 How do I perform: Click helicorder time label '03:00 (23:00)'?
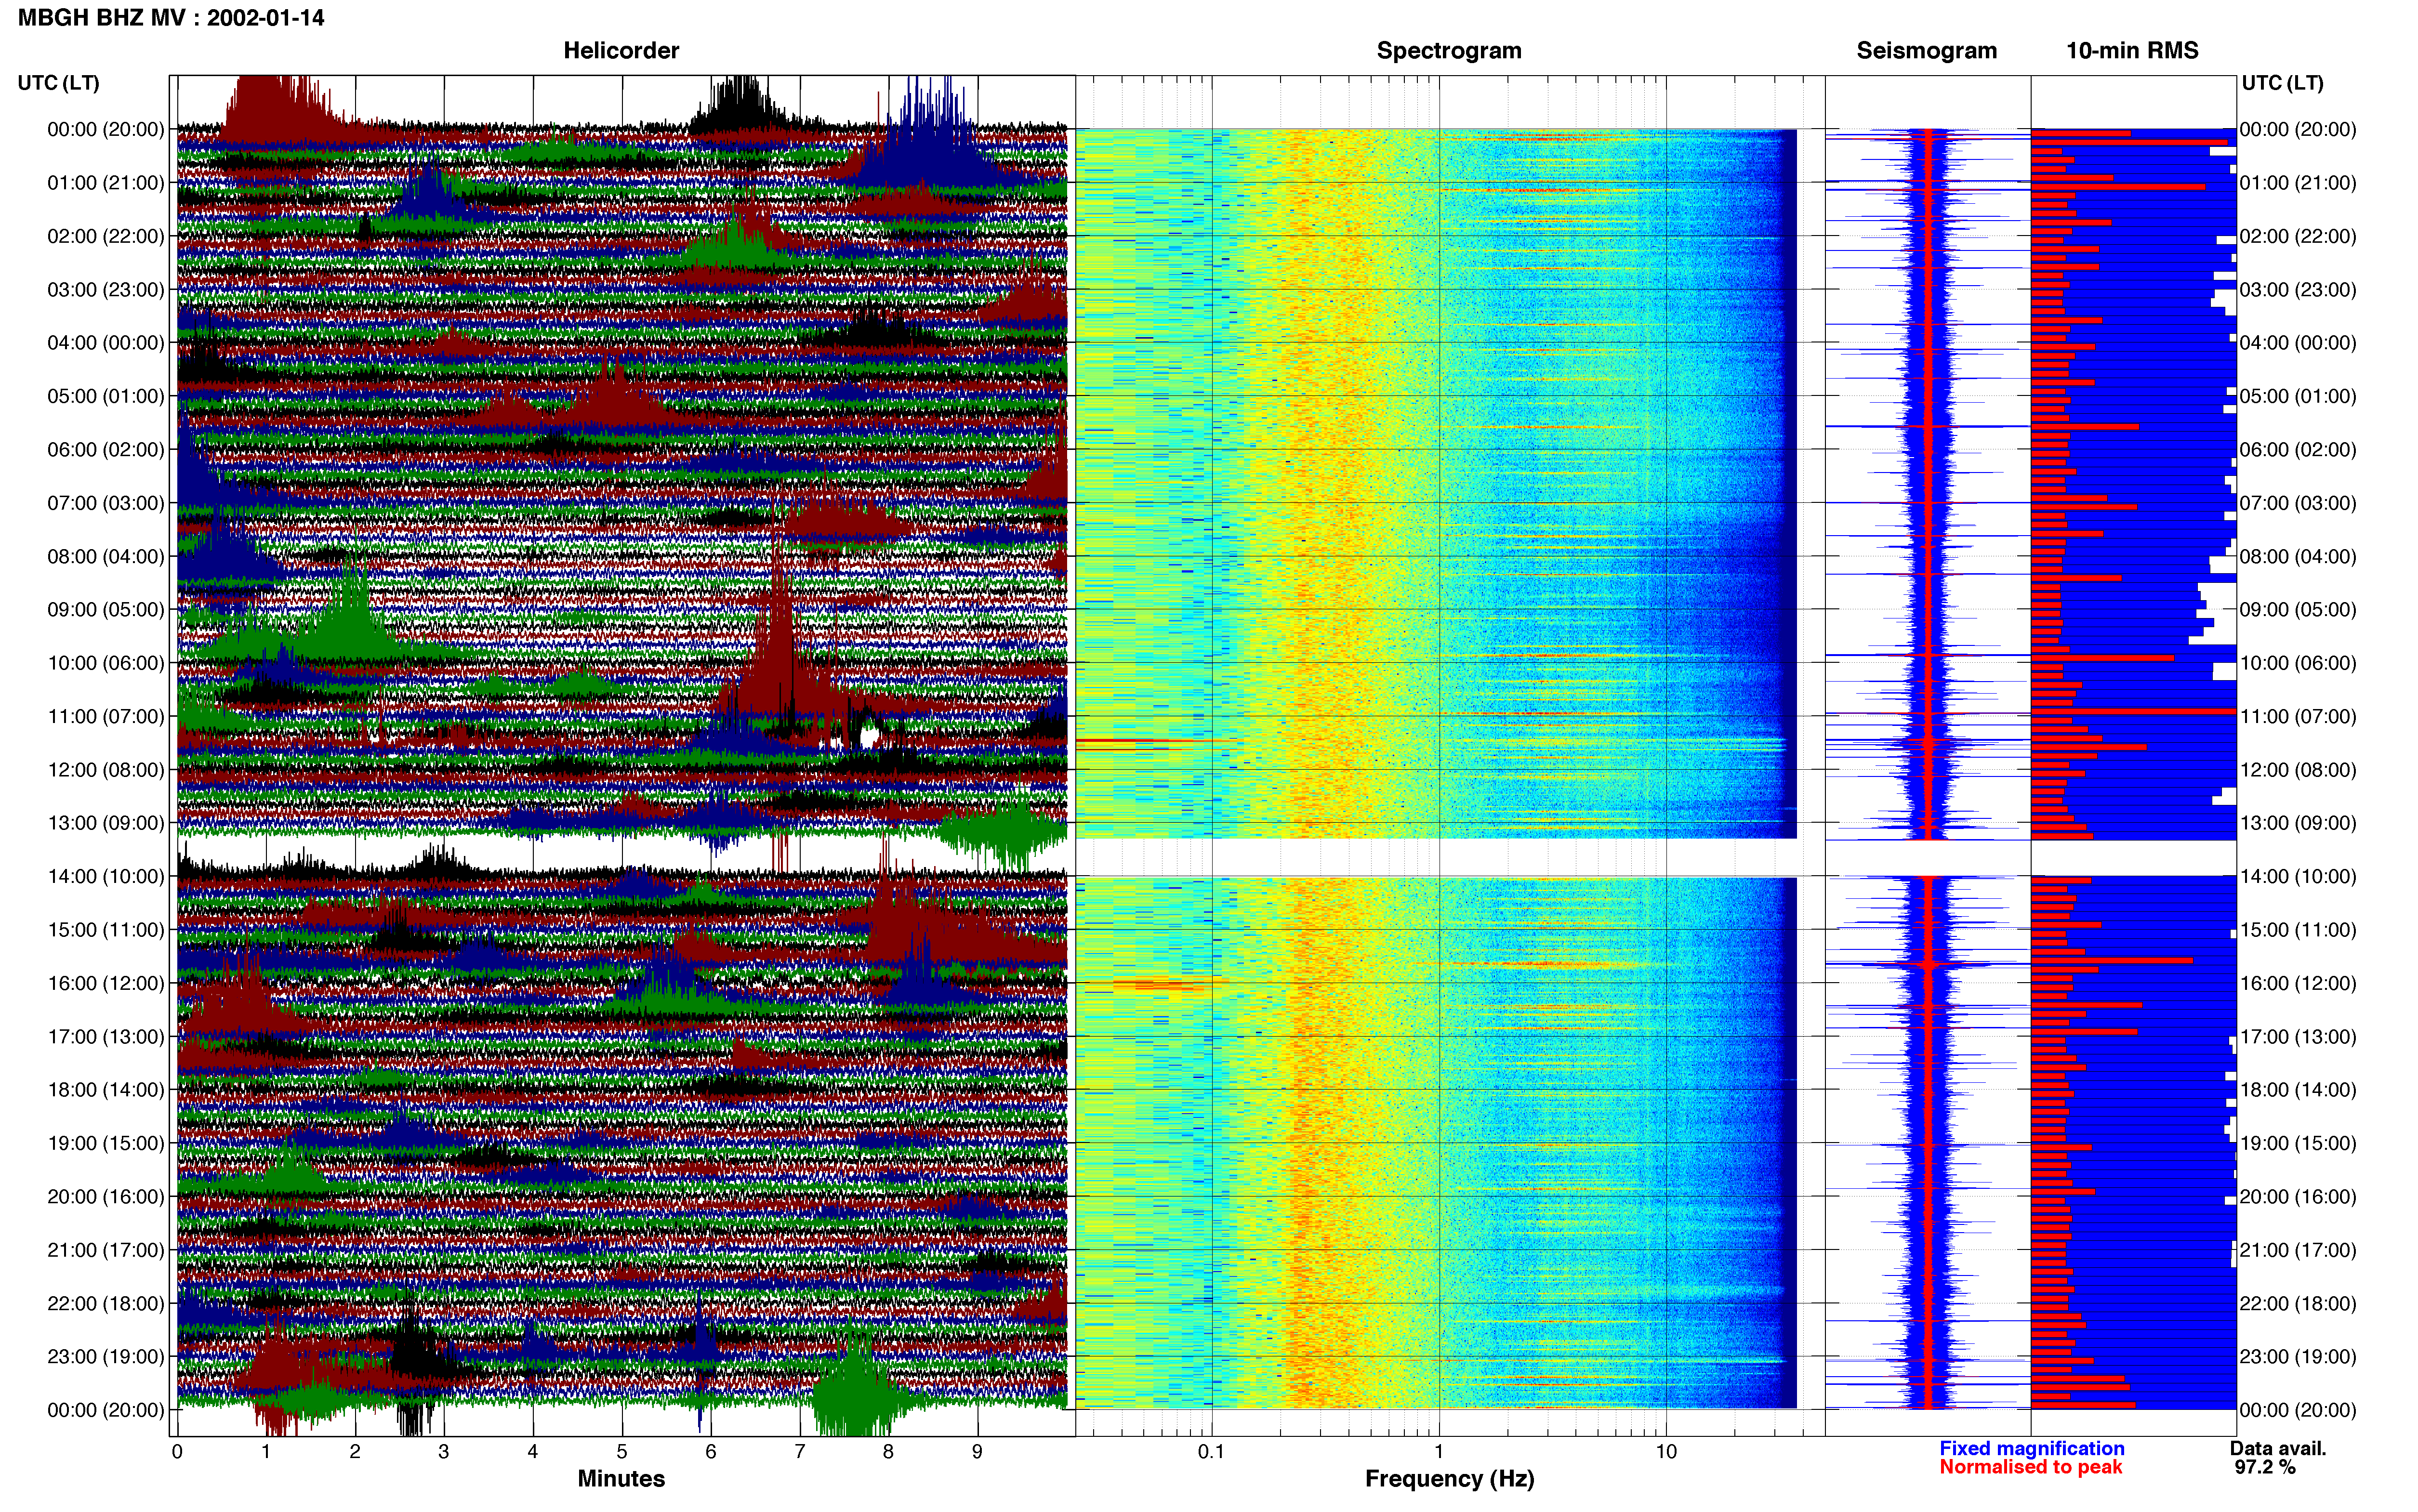point(106,290)
